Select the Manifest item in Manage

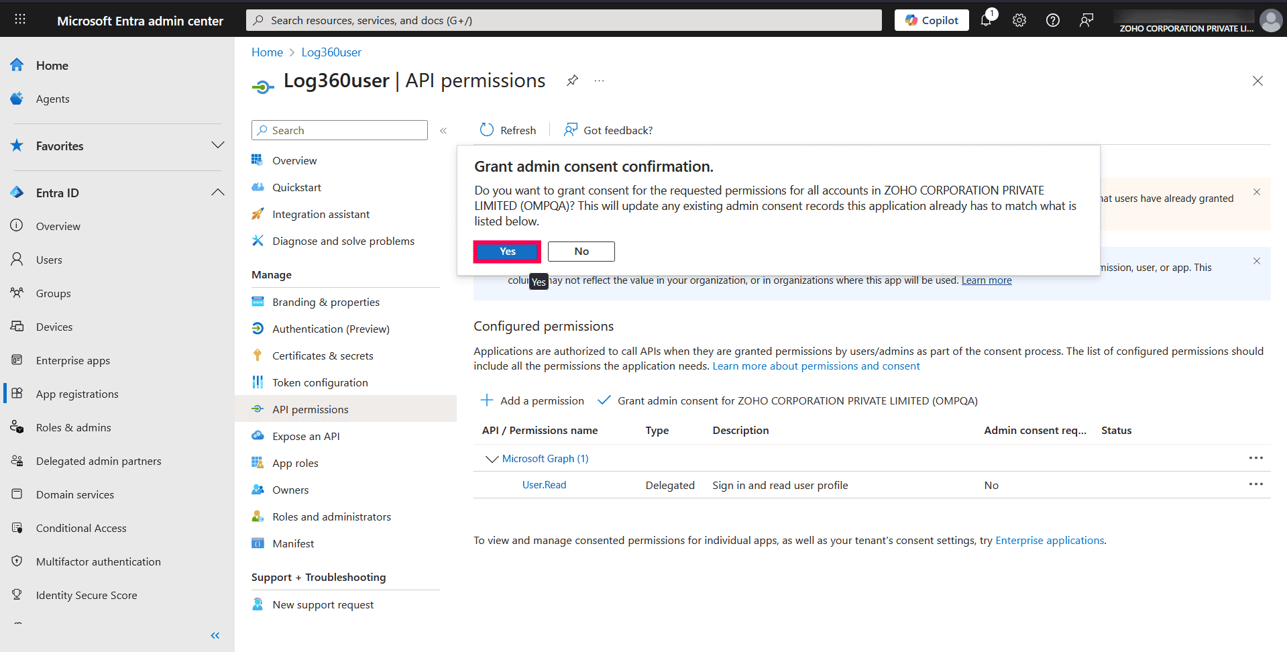point(294,543)
